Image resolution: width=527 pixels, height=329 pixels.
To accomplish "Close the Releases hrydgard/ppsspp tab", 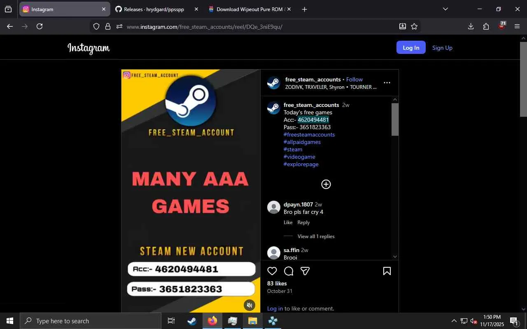I will coord(196,9).
